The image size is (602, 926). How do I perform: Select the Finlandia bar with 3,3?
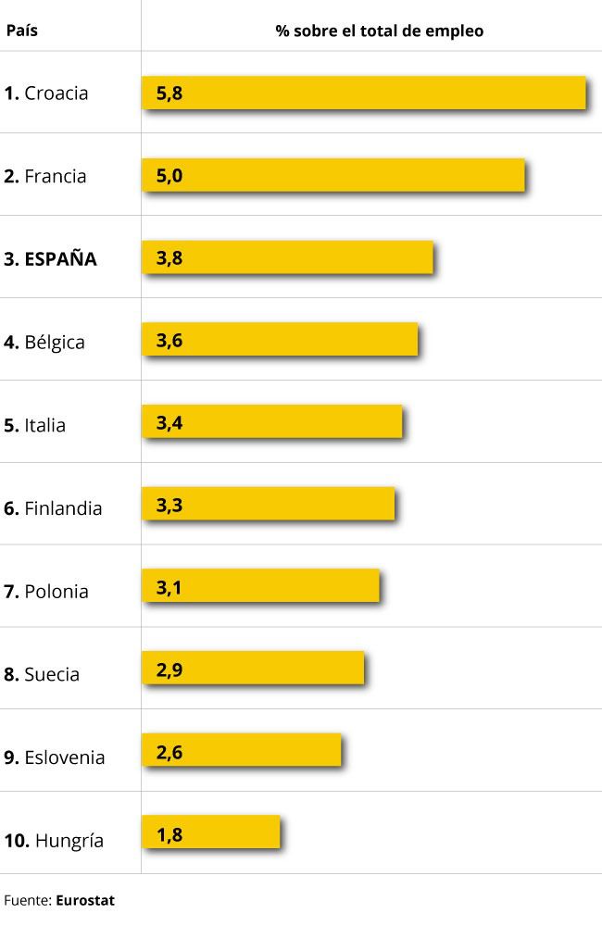click(x=269, y=504)
